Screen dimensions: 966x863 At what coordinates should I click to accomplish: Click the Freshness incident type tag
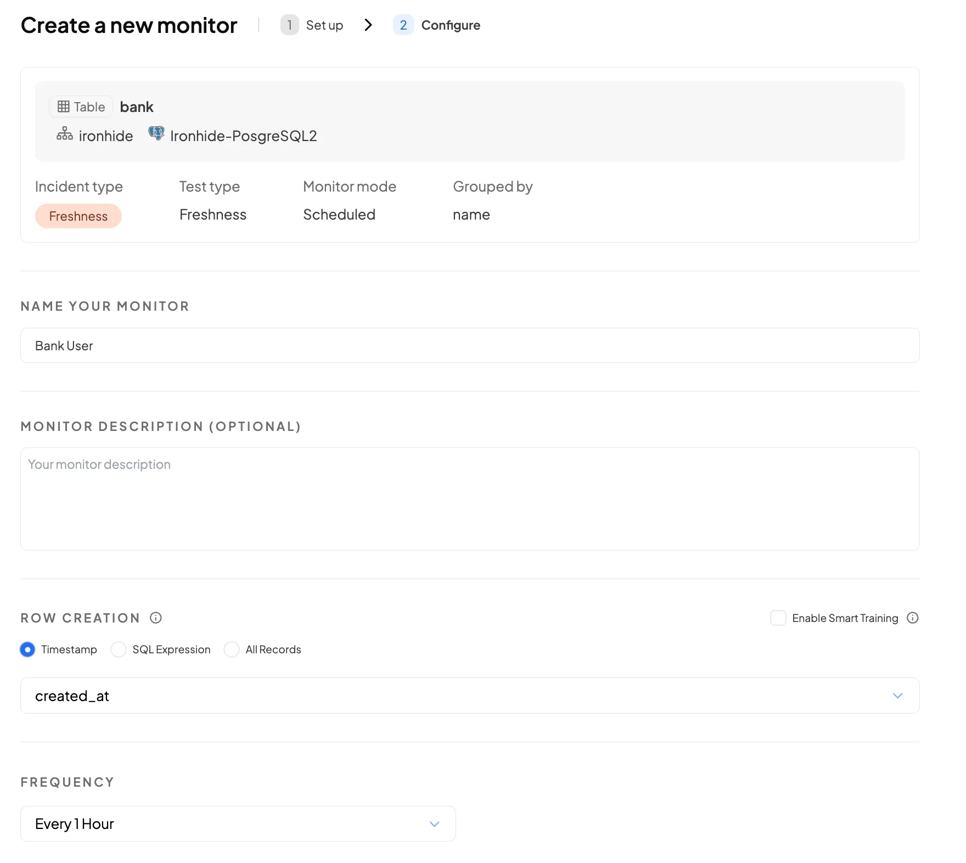[78, 216]
